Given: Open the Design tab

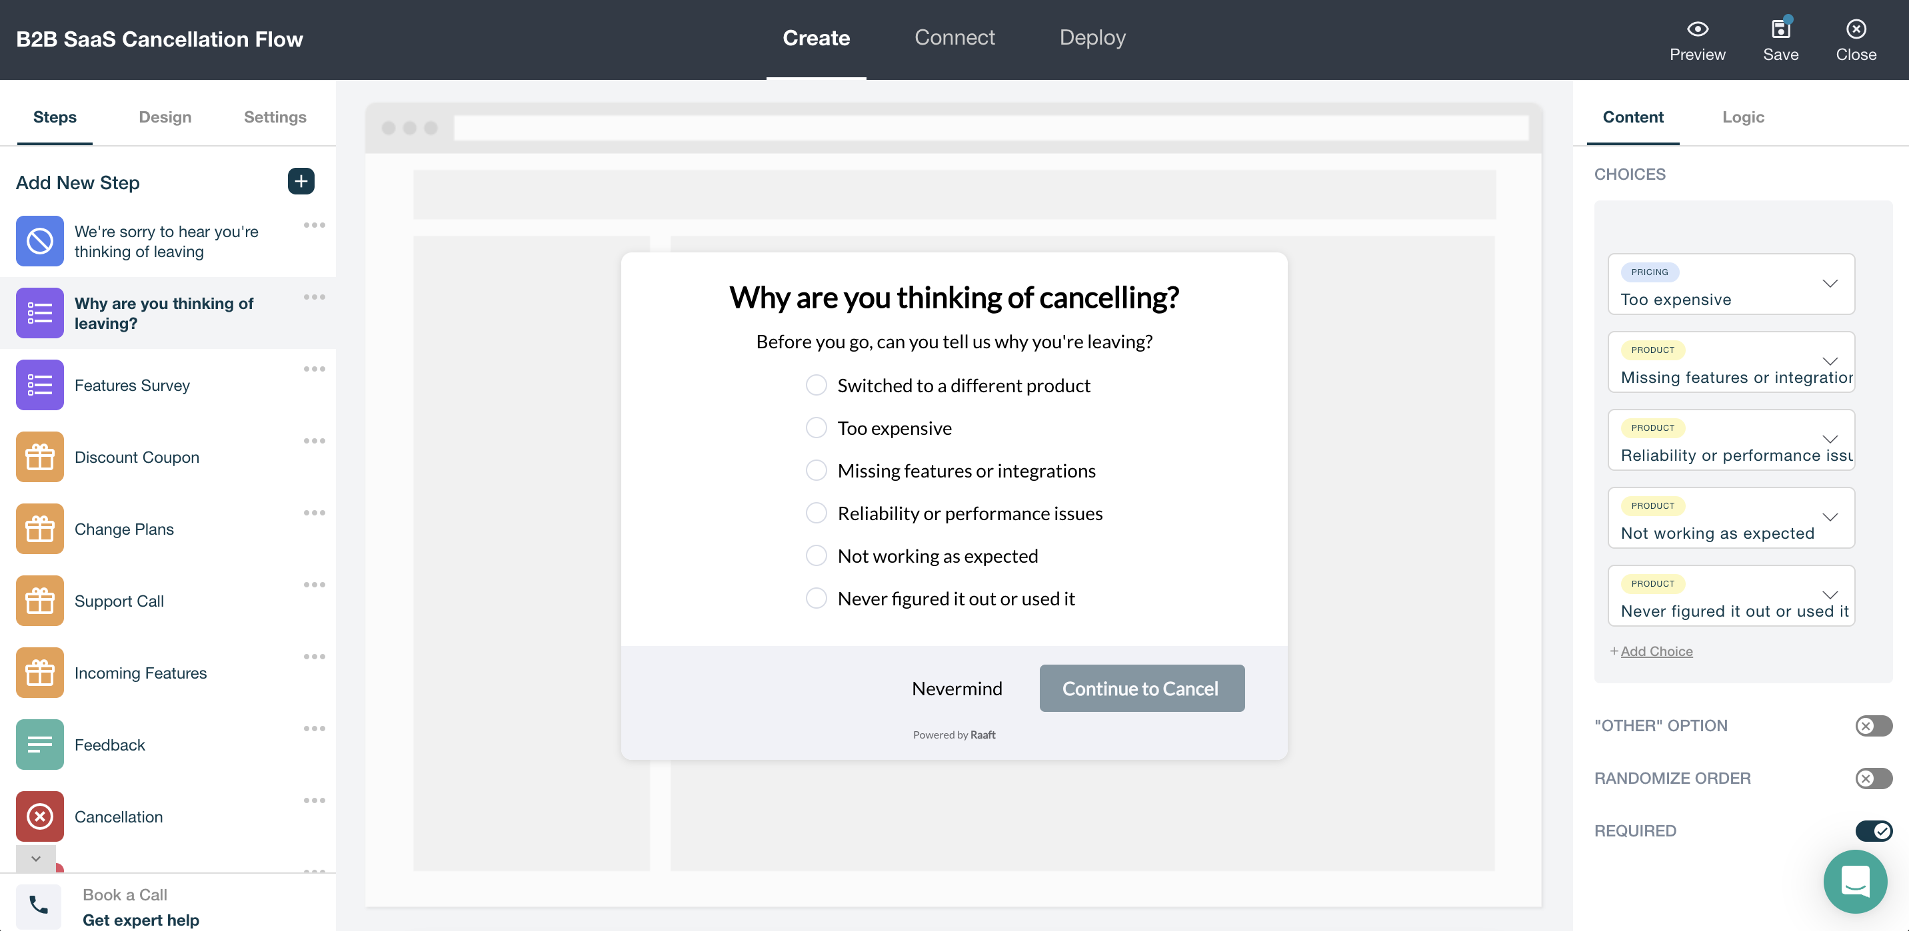Looking at the screenshot, I should pos(165,117).
